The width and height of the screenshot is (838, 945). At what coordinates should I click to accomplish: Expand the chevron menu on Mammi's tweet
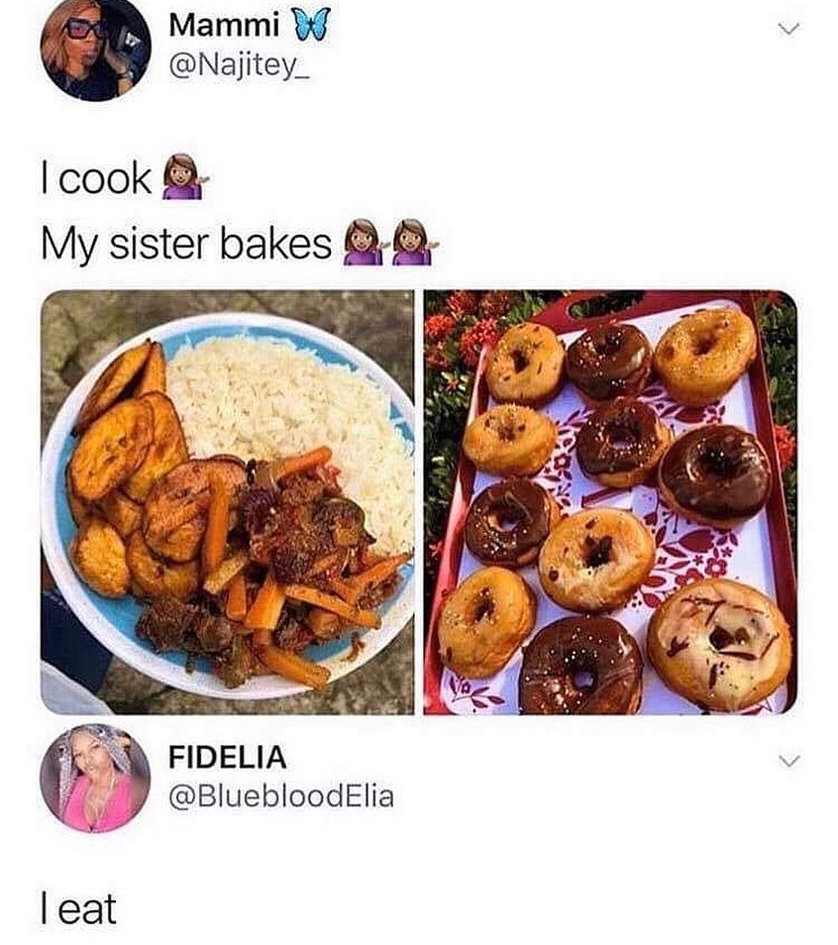pyautogui.click(x=788, y=29)
